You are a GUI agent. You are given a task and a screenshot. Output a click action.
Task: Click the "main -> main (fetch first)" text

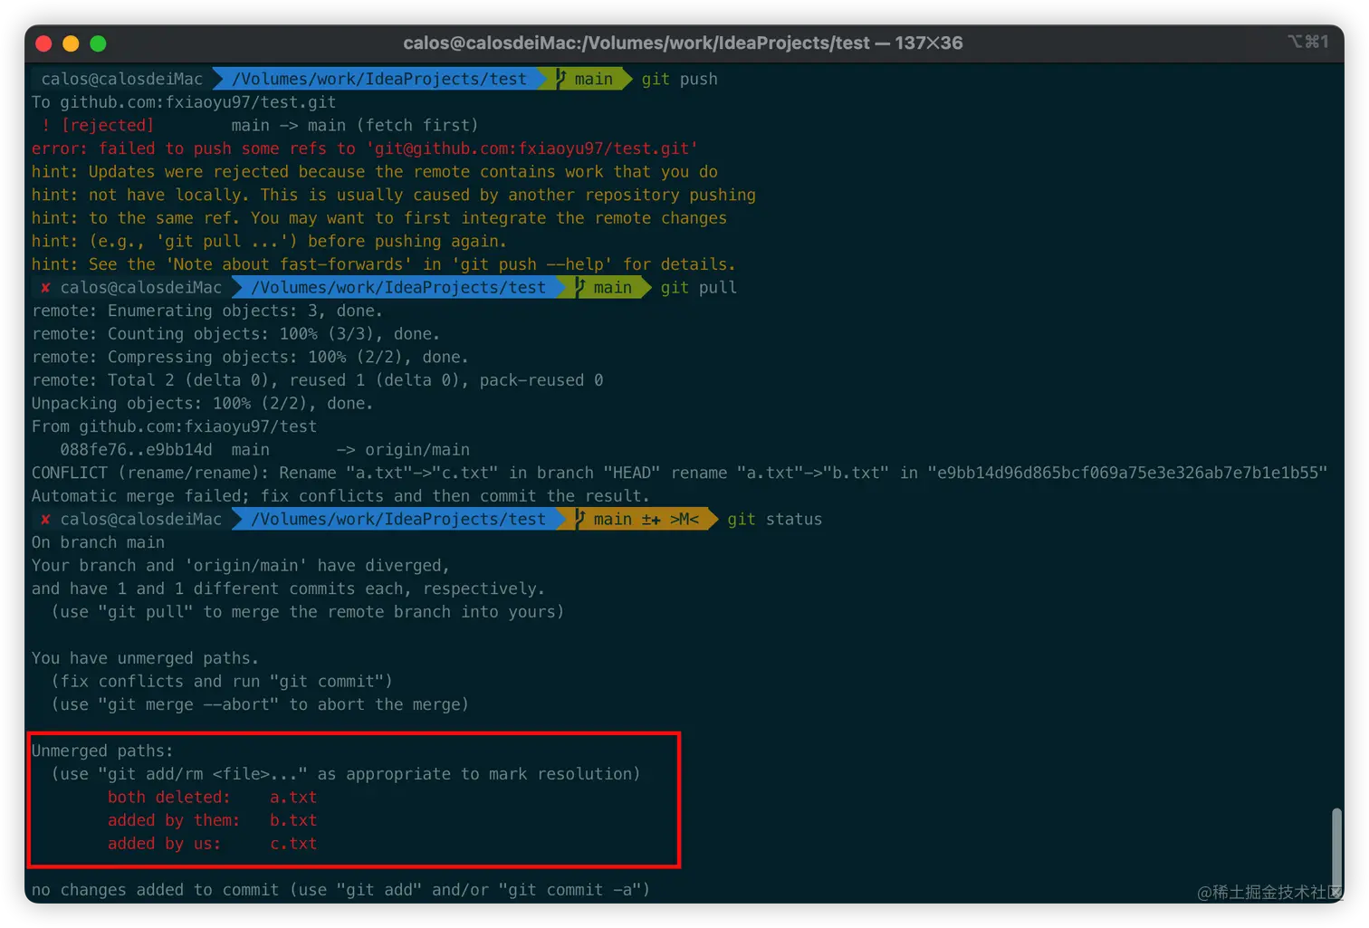pos(355,125)
